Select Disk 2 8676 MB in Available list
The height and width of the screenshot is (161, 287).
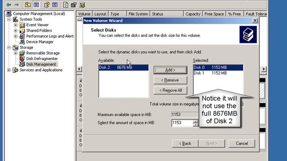[124, 68]
